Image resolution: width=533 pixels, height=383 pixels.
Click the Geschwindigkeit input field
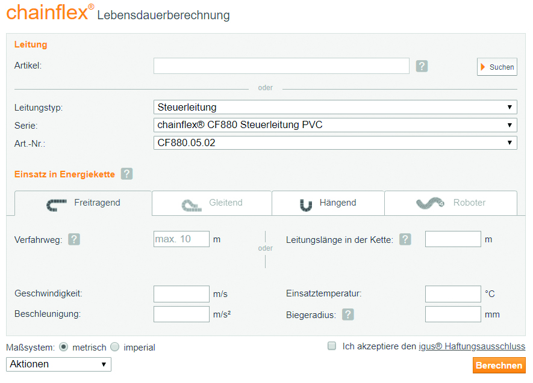181,294
